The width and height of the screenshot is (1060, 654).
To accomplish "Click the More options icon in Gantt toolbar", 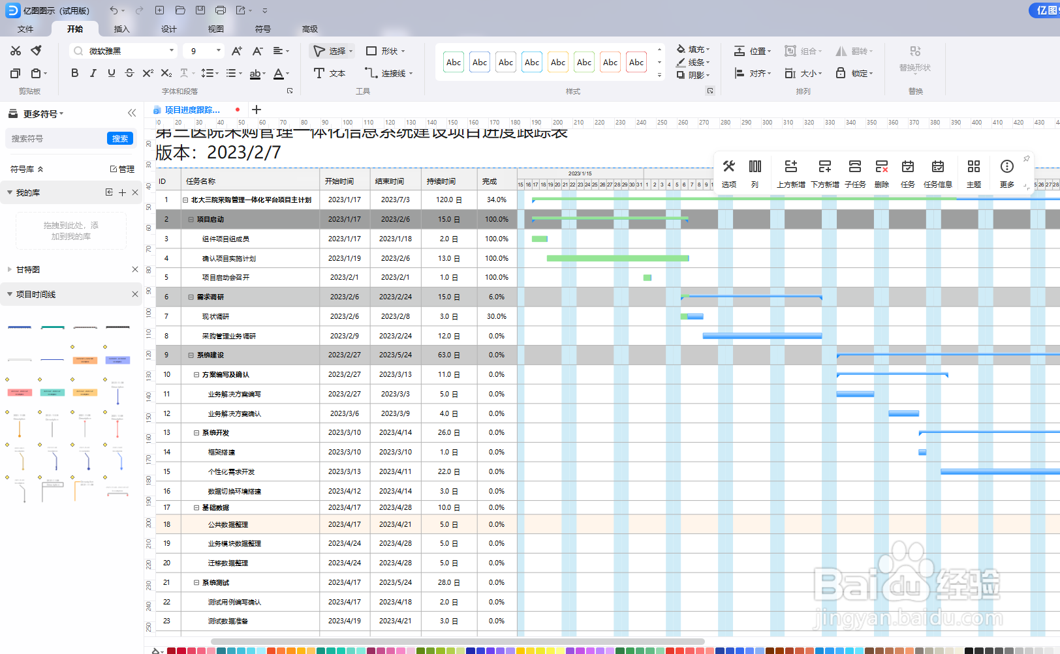I will (x=1007, y=173).
